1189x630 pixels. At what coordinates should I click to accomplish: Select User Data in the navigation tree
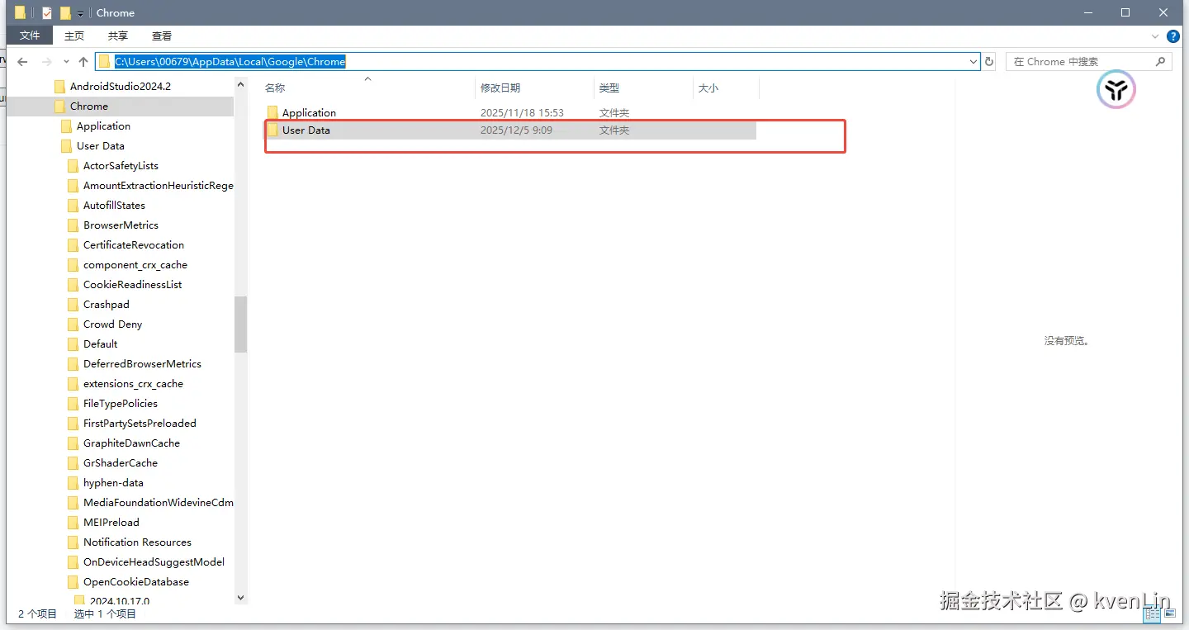pyautogui.click(x=100, y=145)
